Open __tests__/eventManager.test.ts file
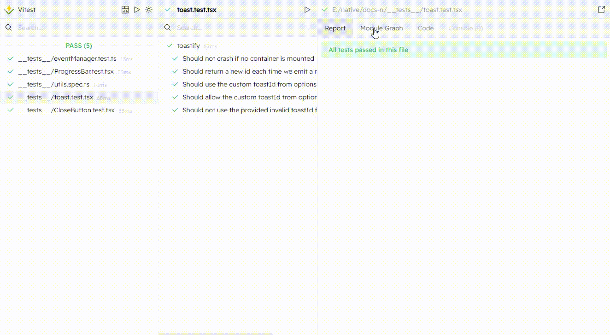610x335 pixels. pos(67,58)
